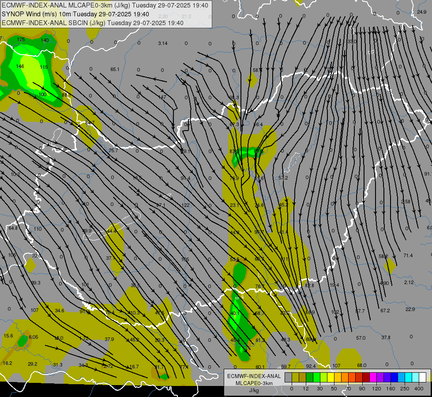Click the olive legend swatch above 0
The height and width of the screenshot is (397, 432).
295,377
